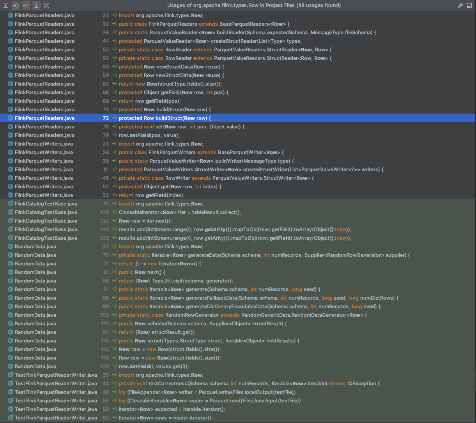Click the pink 'm' members grouping icon
Screen dimensions: 476x423
46,5
